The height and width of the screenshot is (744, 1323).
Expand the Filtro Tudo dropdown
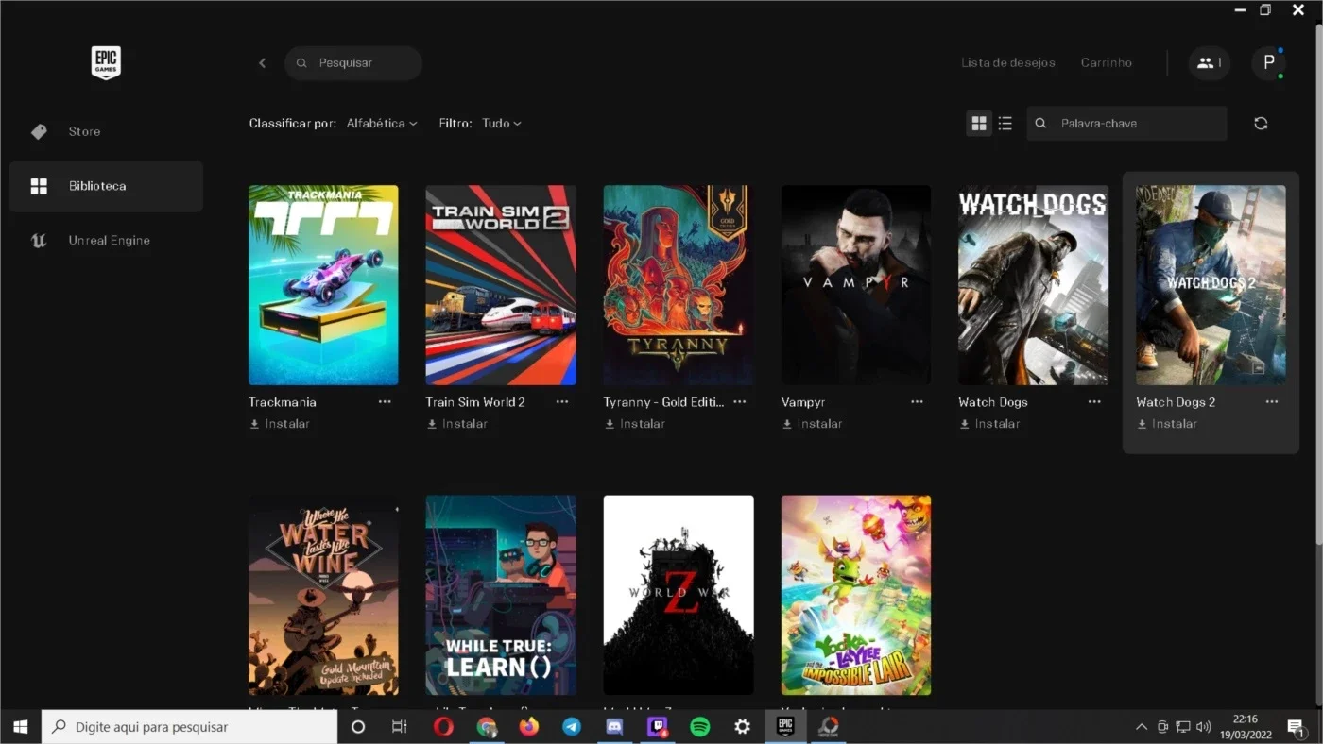501,124
